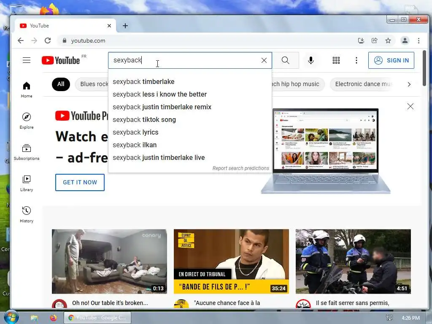Show more chips with the right chevron
This screenshot has height=324, width=432.
tap(409, 84)
